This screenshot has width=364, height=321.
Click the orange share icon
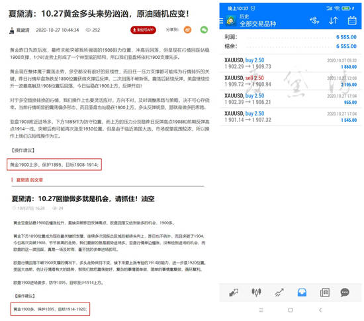point(187,30)
